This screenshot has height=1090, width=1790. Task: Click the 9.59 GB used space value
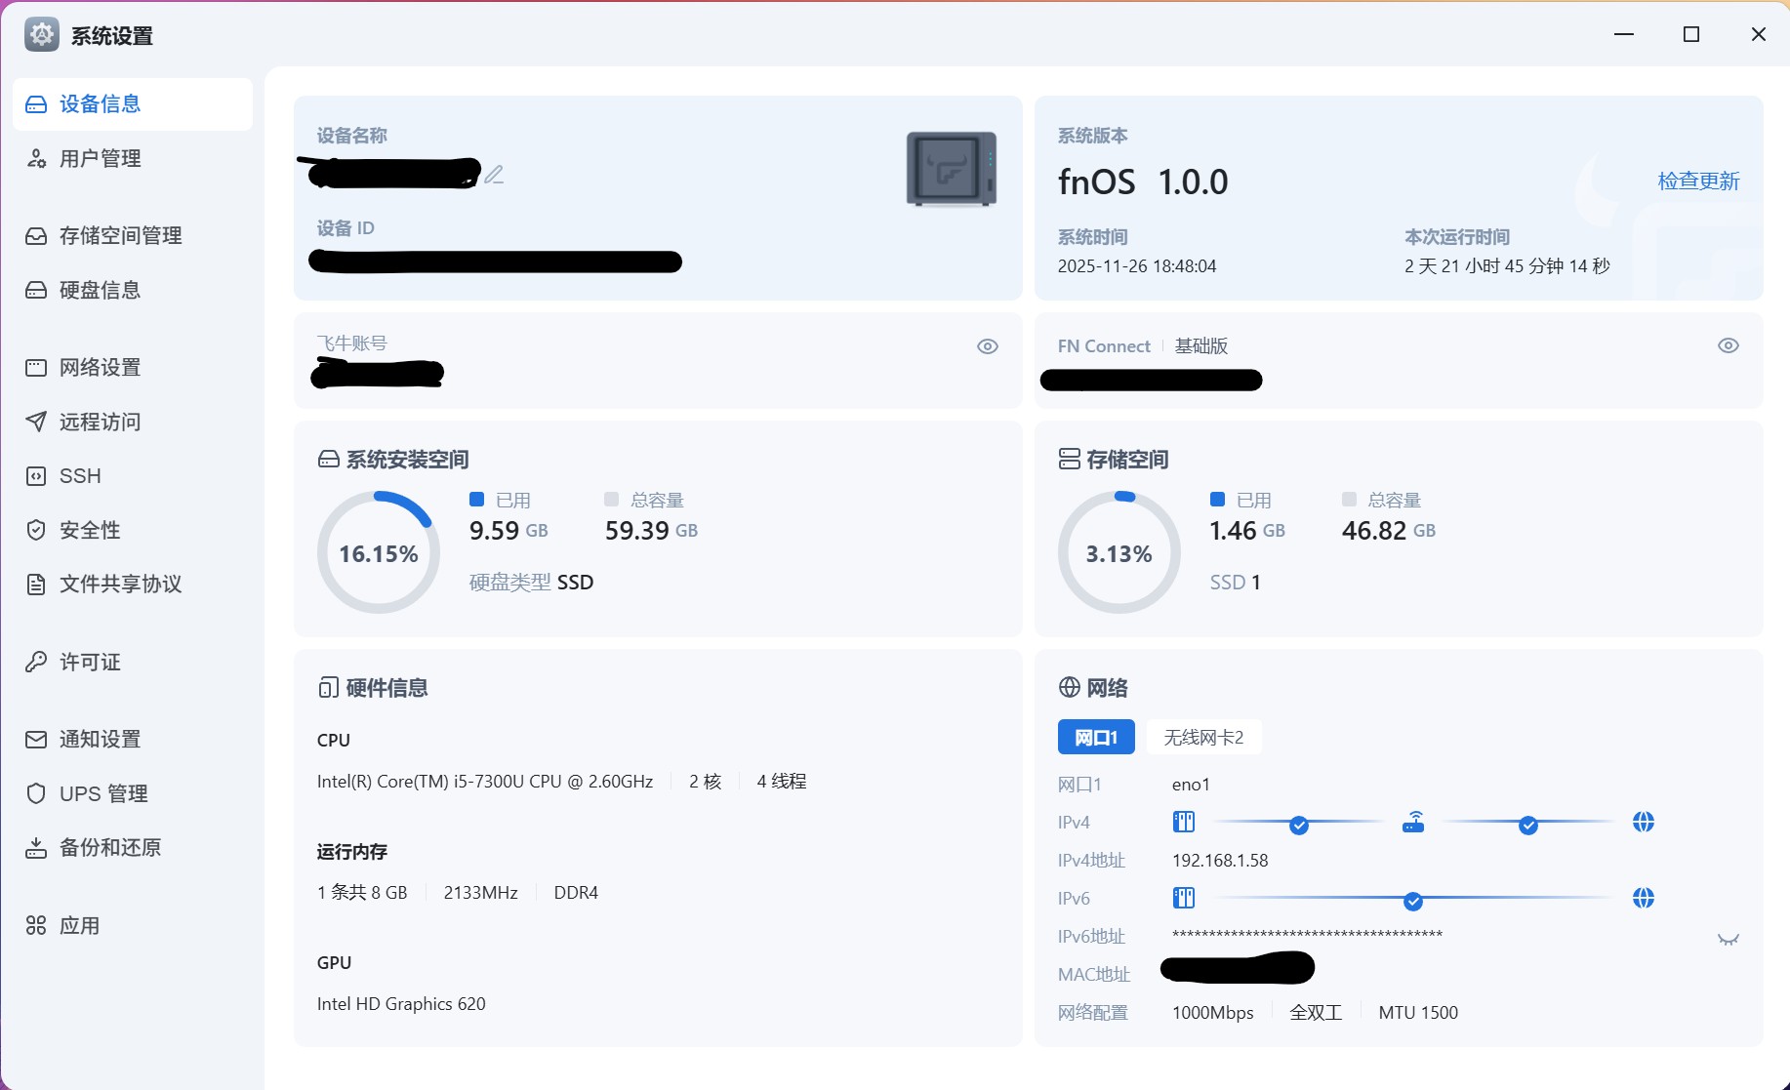click(509, 531)
